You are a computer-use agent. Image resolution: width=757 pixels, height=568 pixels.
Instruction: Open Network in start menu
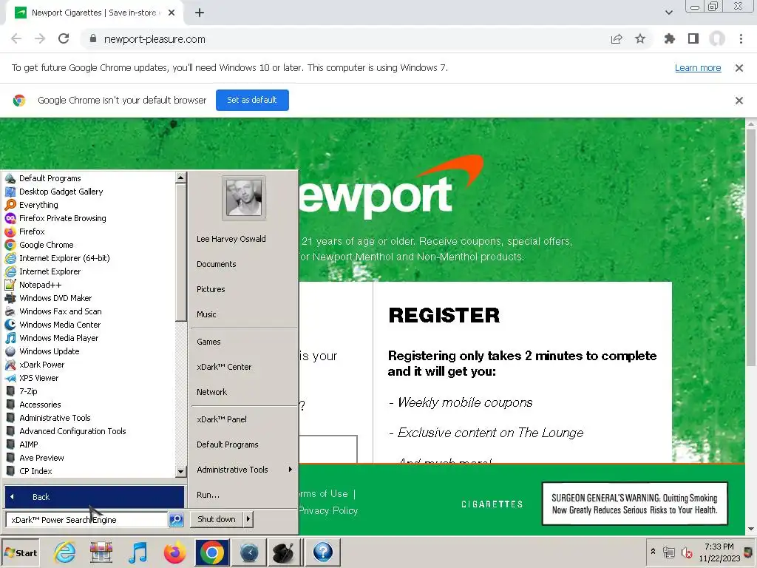211,392
